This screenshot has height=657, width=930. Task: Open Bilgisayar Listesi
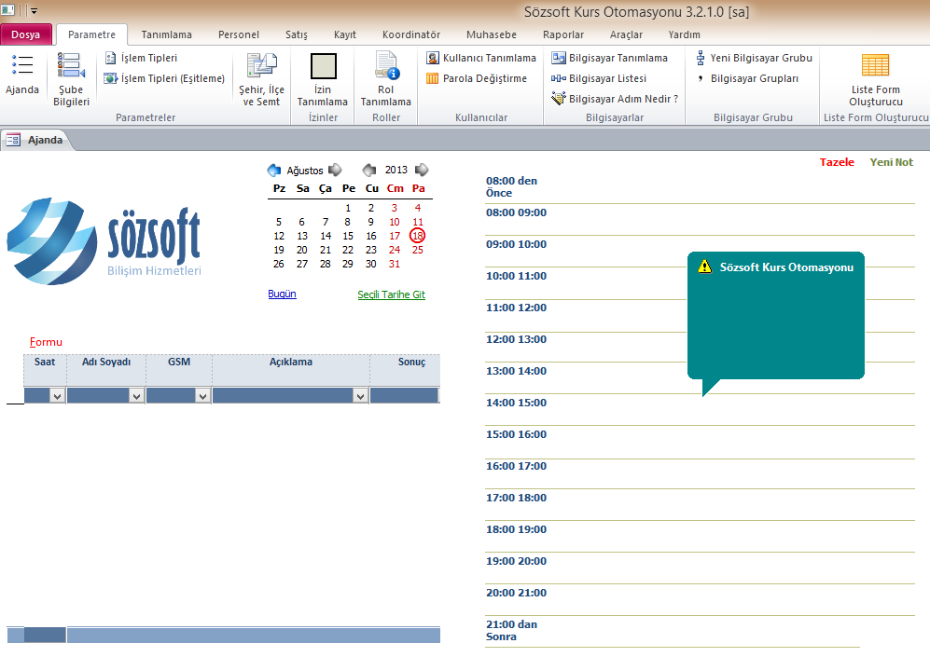[599, 78]
